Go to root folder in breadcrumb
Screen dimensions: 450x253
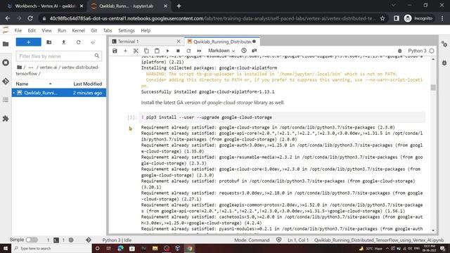coord(19,67)
